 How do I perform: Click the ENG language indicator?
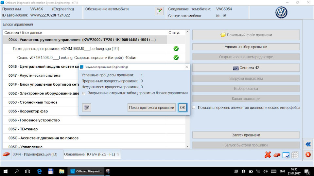point(282,171)
